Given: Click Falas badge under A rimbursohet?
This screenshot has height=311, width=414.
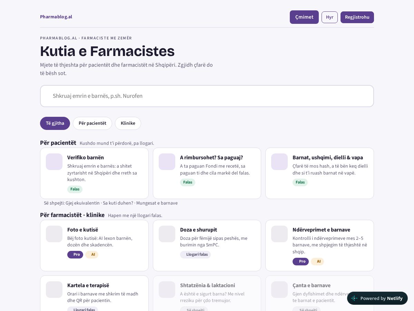Looking at the screenshot, I should [x=188, y=182].
